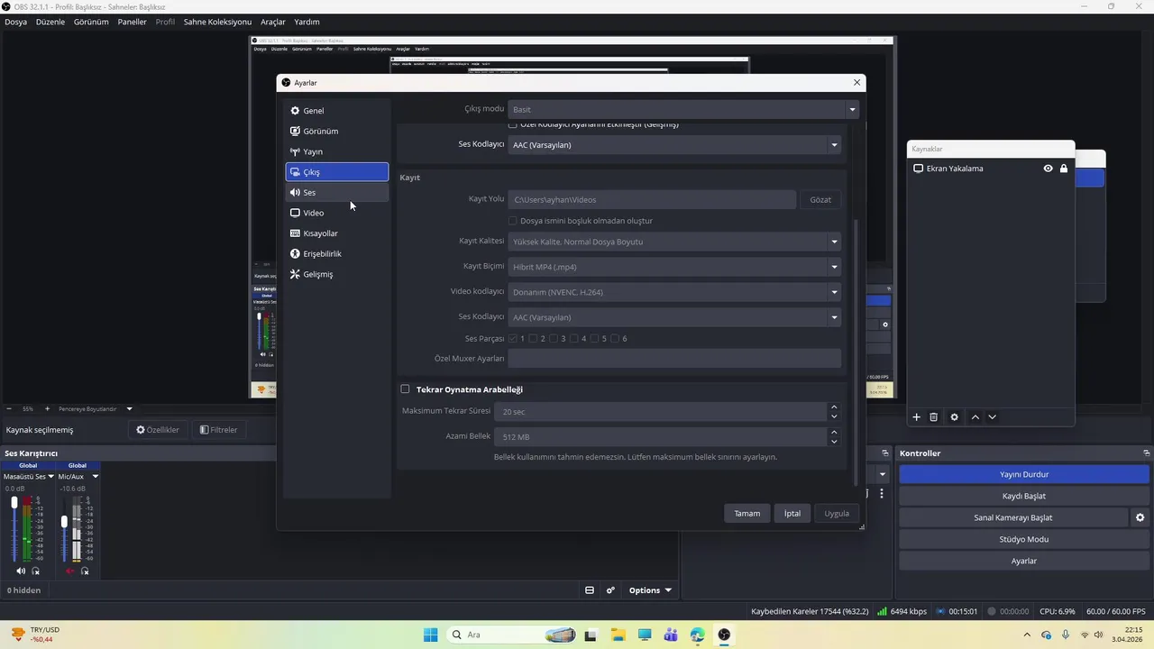
Task: Click Yayını Durdur to stop streaming
Action: click(1024, 474)
